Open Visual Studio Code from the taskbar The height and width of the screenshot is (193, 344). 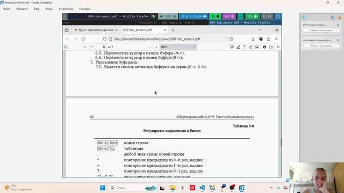point(202,188)
